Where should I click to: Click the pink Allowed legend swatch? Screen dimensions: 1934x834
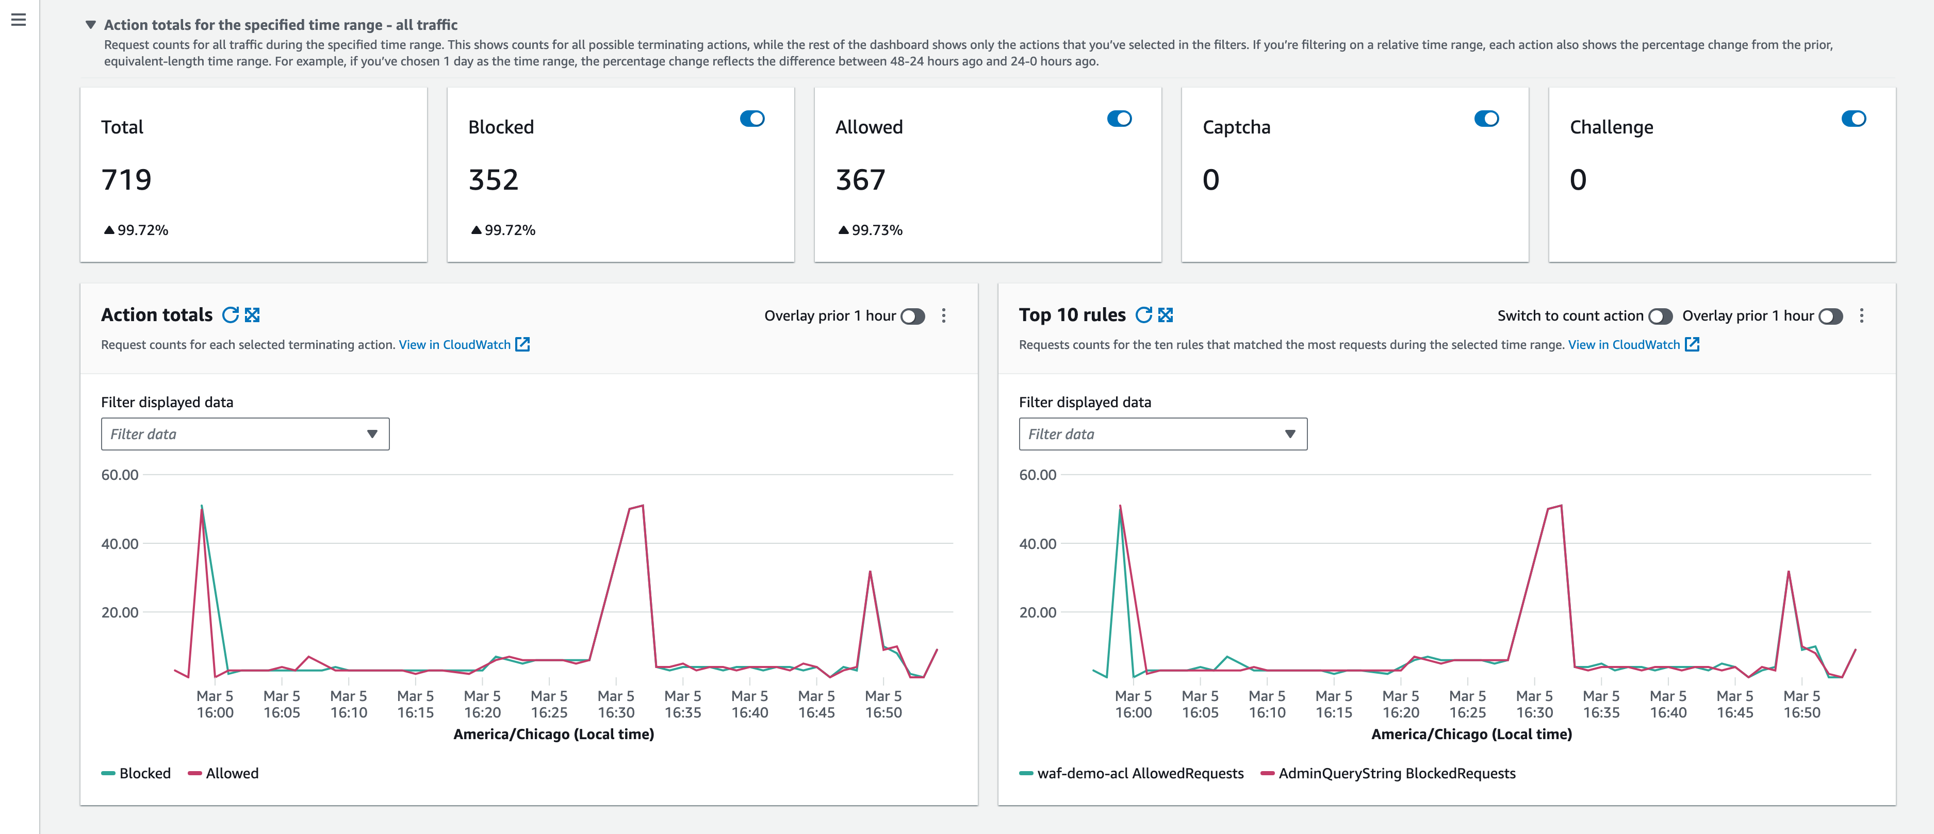pyautogui.click(x=194, y=773)
